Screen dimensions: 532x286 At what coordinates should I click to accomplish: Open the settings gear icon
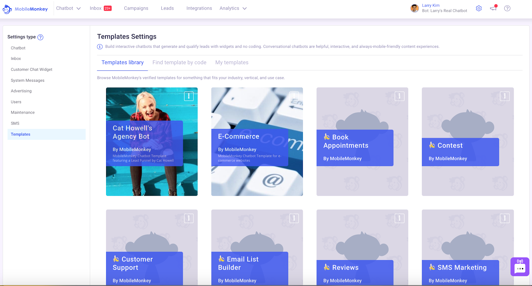479,8
